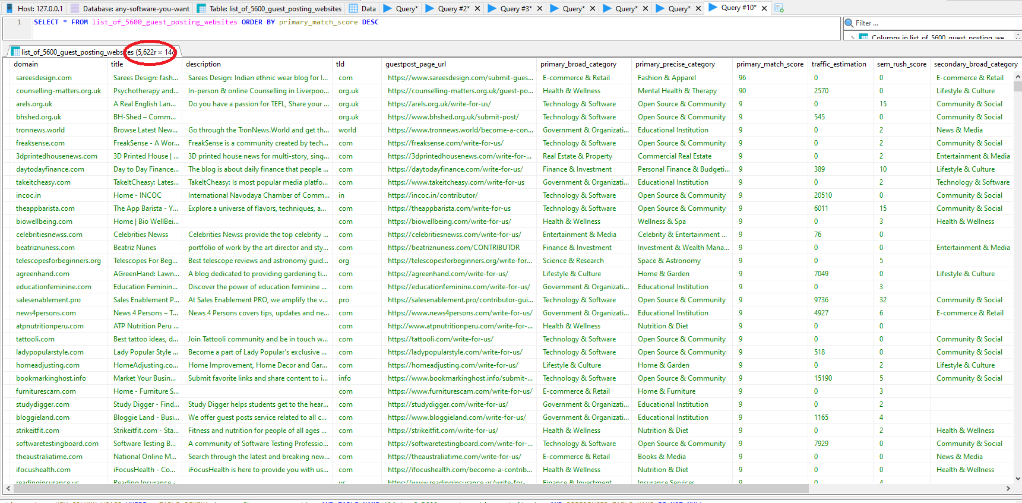The image size is (1022, 503).
Task: Select the Fashion & Apparel cell
Action: pos(683,78)
